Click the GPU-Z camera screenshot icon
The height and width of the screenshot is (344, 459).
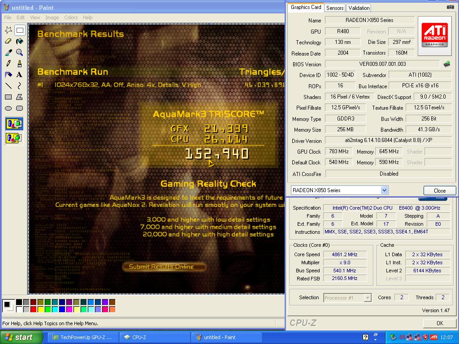[x=450, y=7]
